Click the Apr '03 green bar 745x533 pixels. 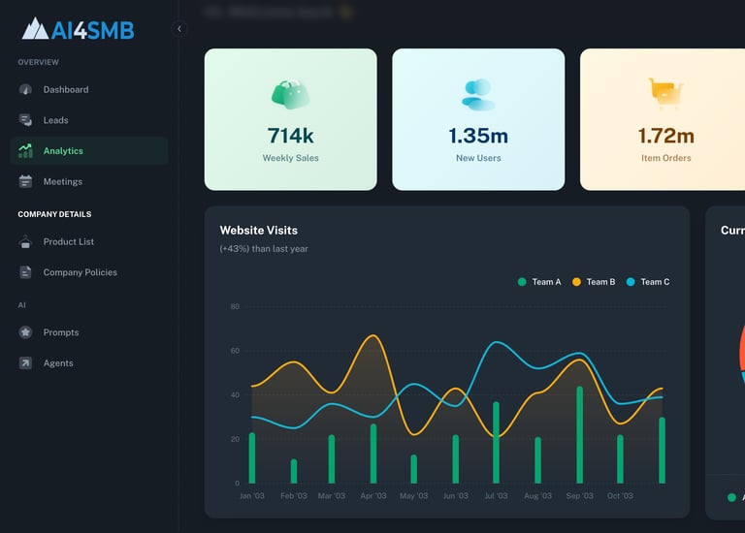372,454
